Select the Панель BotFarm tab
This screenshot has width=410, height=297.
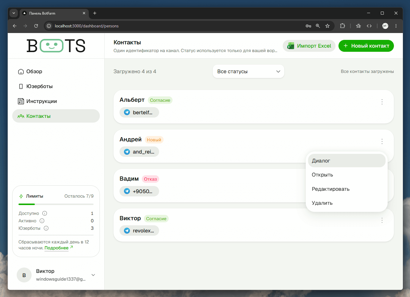[x=54, y=13]
